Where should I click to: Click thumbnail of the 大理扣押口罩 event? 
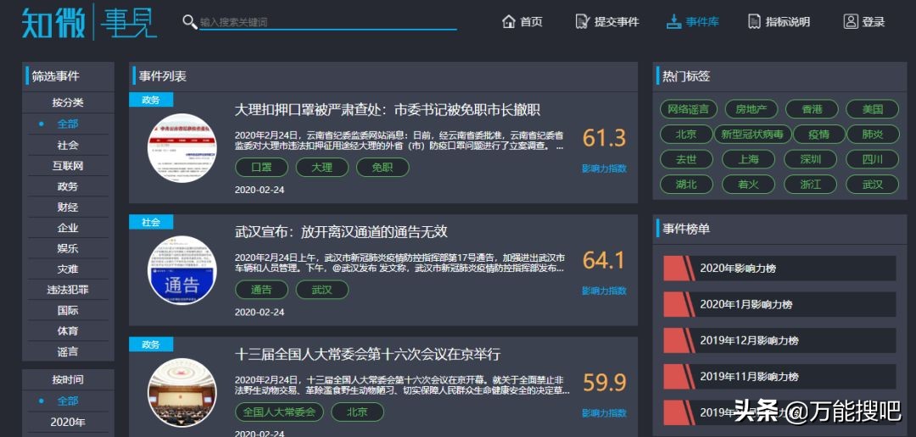(x=182, y=147)
